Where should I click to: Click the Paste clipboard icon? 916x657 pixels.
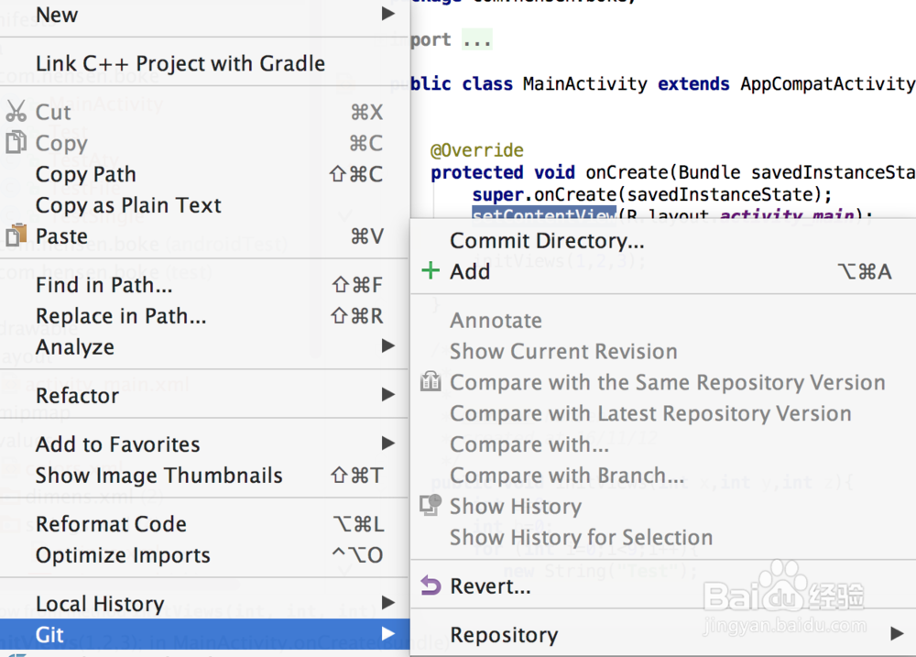coord(16,235)
